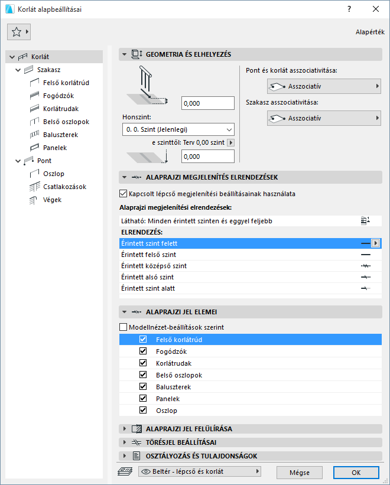Uncheck Baluszterek symbol component
The image size is (390, 485).
coord(143,386)
